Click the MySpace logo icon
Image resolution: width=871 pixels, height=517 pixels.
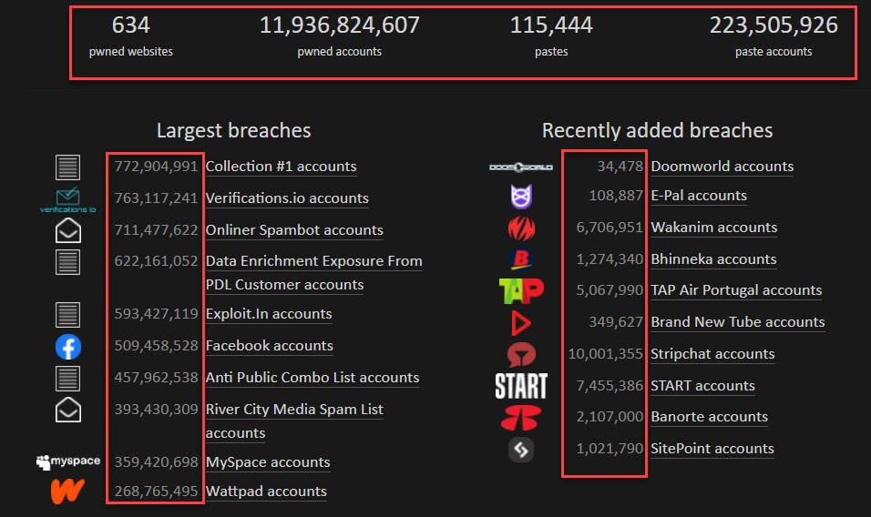tap(68, 462)
